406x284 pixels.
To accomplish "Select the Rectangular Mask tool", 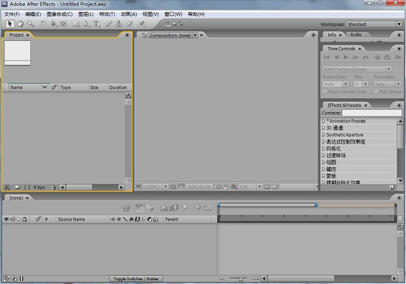I will pyautogui.click(x=76, y=24).
